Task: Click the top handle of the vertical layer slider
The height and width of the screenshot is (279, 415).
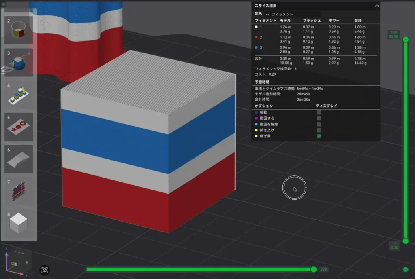Action: [405, 40]
